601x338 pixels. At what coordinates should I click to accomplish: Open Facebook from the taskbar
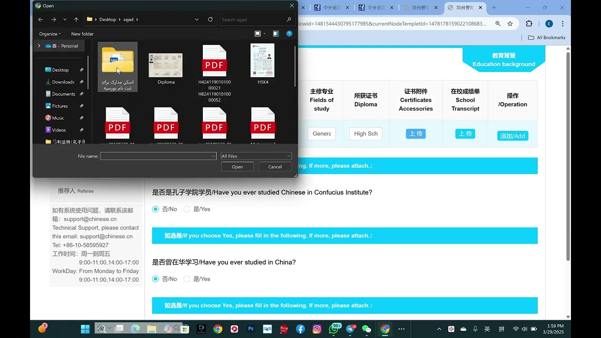(x=300, y=329)
